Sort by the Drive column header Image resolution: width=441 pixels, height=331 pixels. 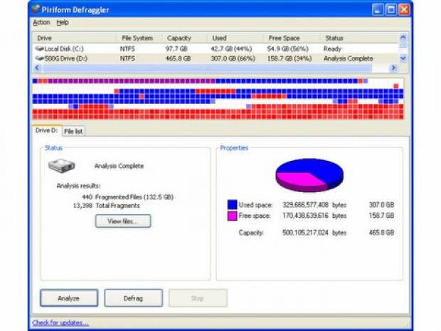75,38
